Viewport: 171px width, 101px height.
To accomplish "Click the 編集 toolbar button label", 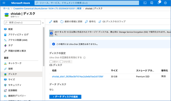I will click(x=55, y=22).
